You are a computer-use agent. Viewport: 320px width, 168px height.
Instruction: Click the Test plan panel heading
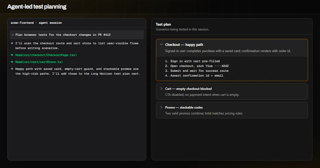pyautogui.click(x=163, y=24)
